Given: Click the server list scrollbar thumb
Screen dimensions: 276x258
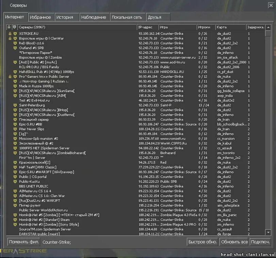Looking at the screenshot, I should (268, 33).
